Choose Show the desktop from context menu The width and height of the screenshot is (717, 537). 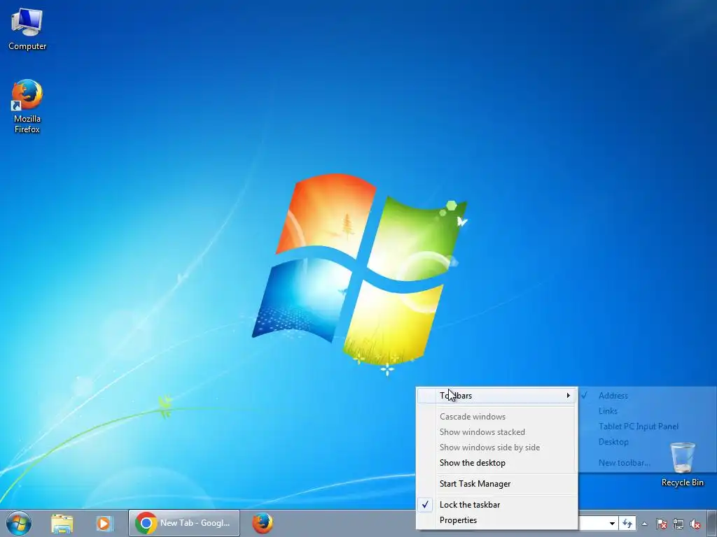[497, 463]
